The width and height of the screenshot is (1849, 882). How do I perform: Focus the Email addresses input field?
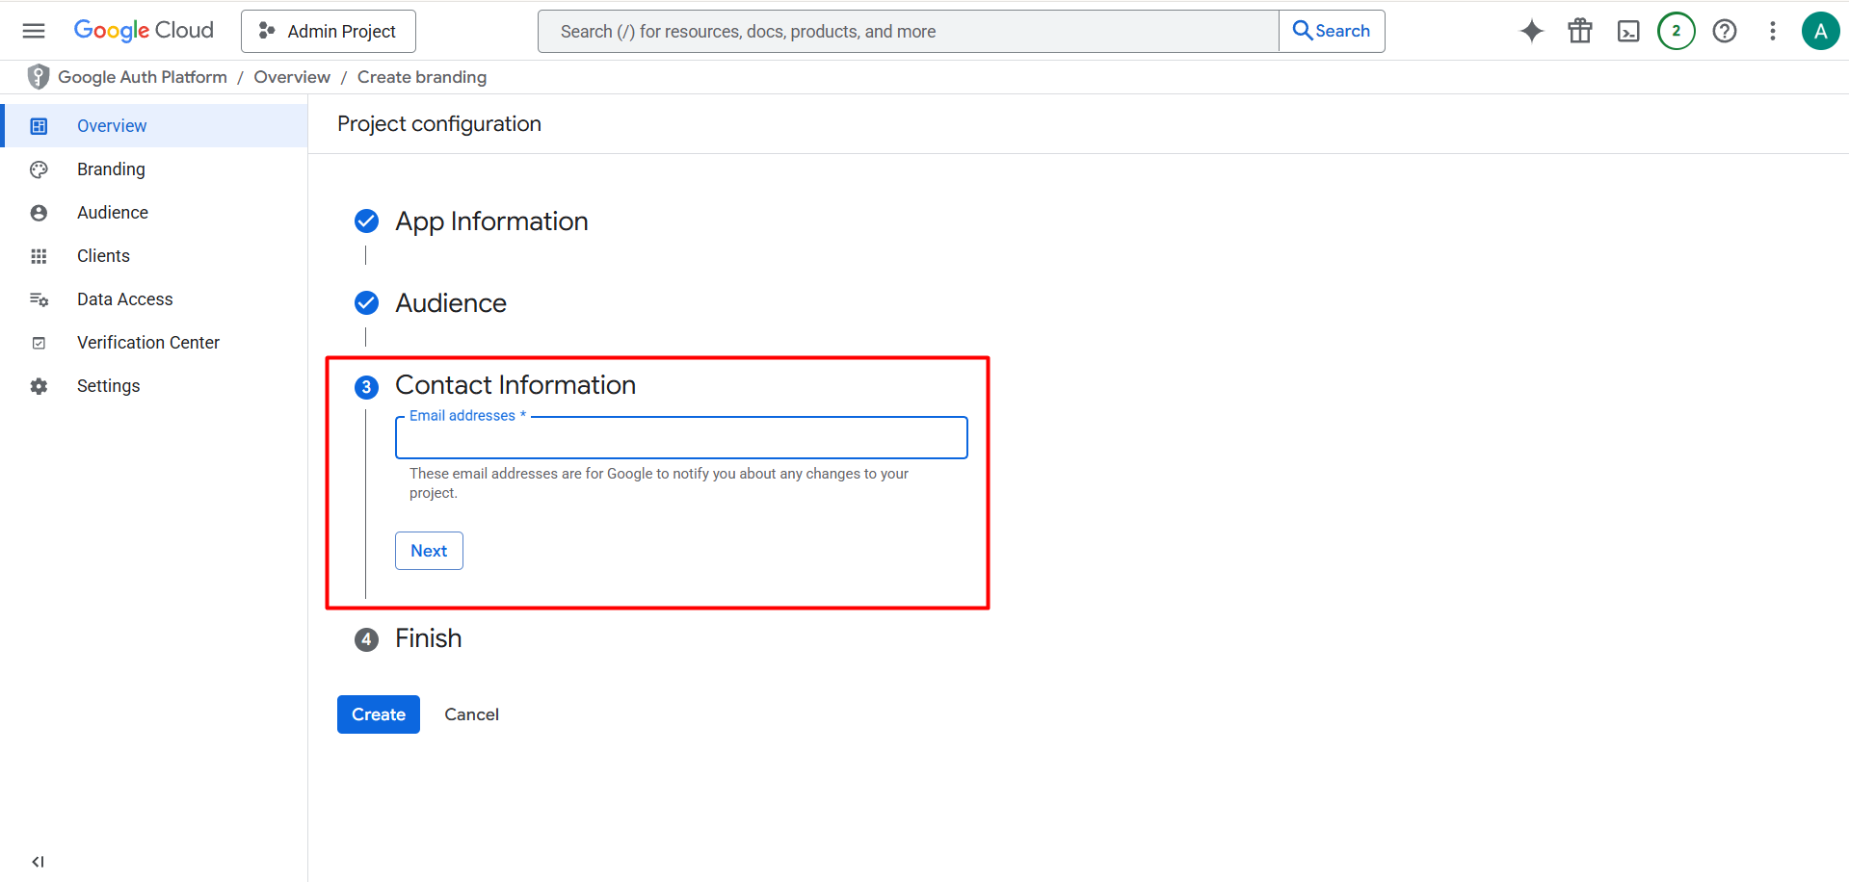coord(681,438)
